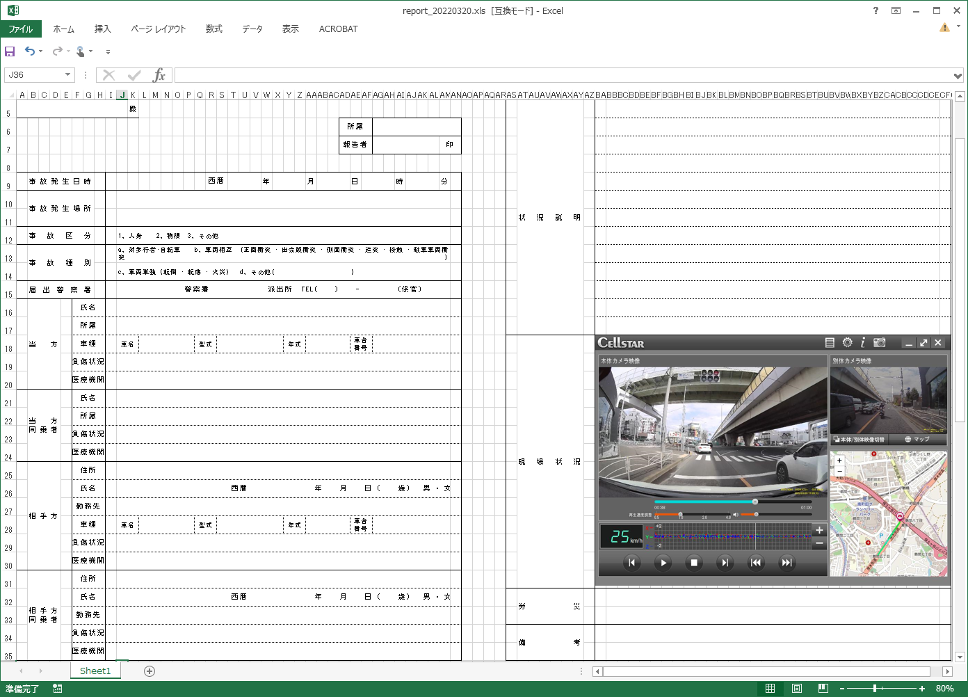Click the Save icon in quick access toolbar
Screen dimensions: 968x697
coord(10,51)
